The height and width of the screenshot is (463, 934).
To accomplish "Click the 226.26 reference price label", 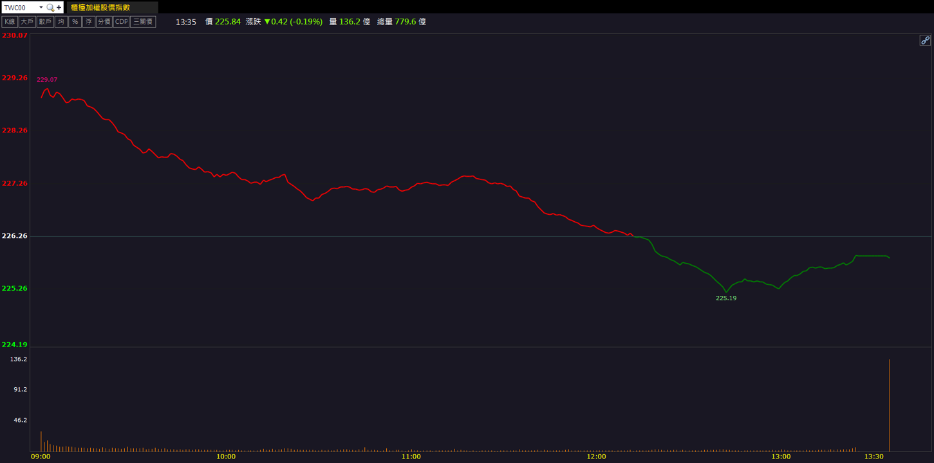I will pos(15,236).
